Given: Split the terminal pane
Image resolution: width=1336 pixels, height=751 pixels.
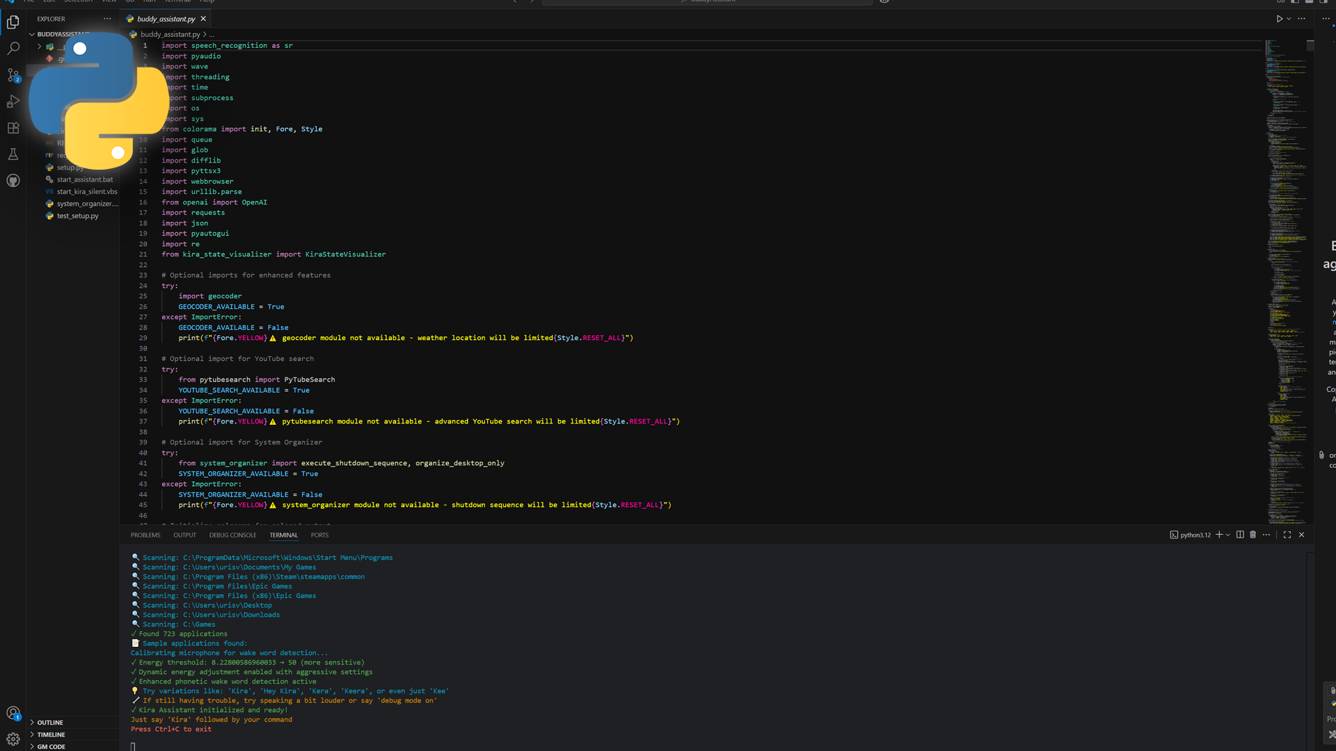Looking at the screenshot, I should [1239, 535].
